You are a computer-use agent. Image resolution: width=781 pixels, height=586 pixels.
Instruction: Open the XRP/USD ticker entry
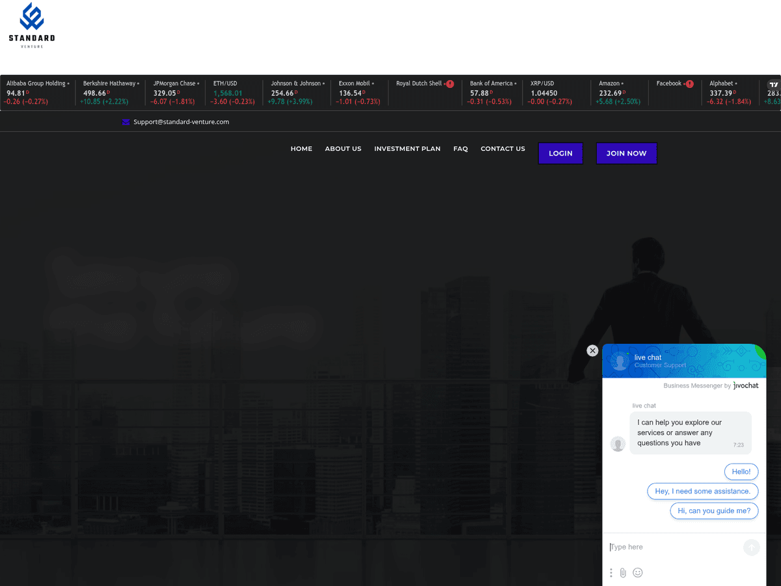(558, 92)
